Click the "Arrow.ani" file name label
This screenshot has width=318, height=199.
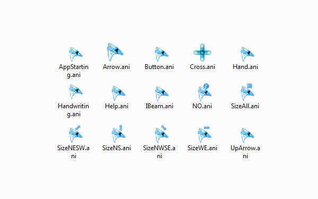pyautogui.click(x=116, y=67)
